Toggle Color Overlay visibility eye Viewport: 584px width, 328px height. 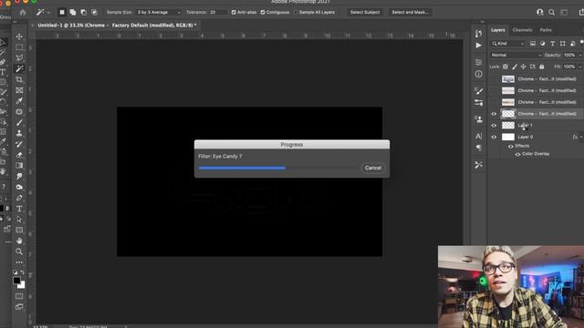(517, 154)
